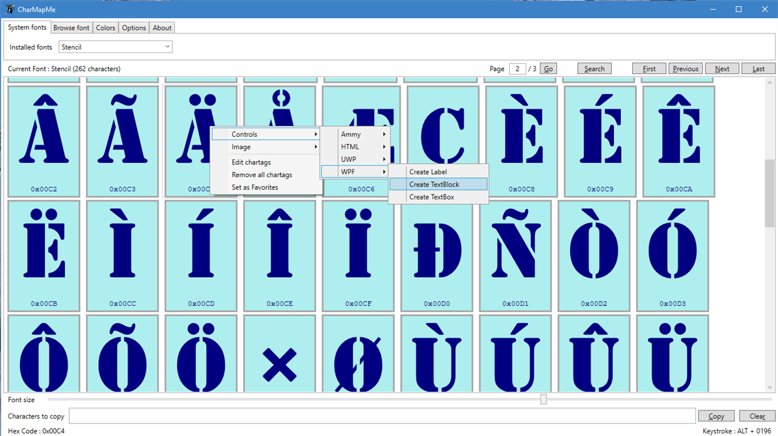Click the scroll down arrow of character grid
The height and width of the screenshot is (436, 778).
pyautogui.click(x=770, y=387)
